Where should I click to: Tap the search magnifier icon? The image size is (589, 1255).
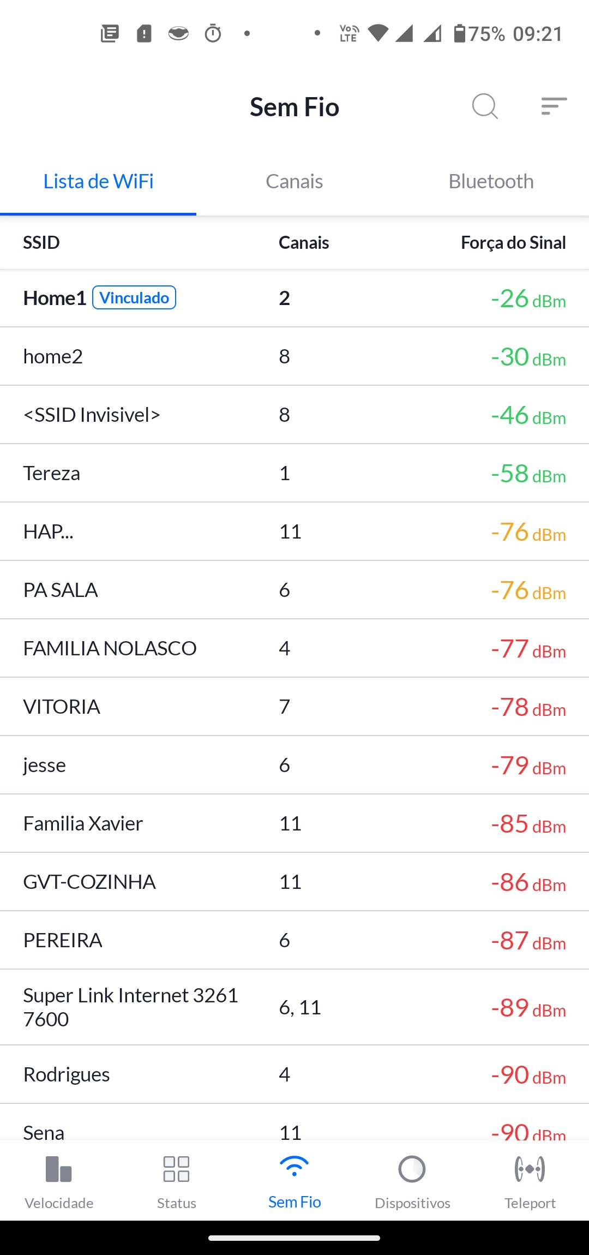point(485,106)
